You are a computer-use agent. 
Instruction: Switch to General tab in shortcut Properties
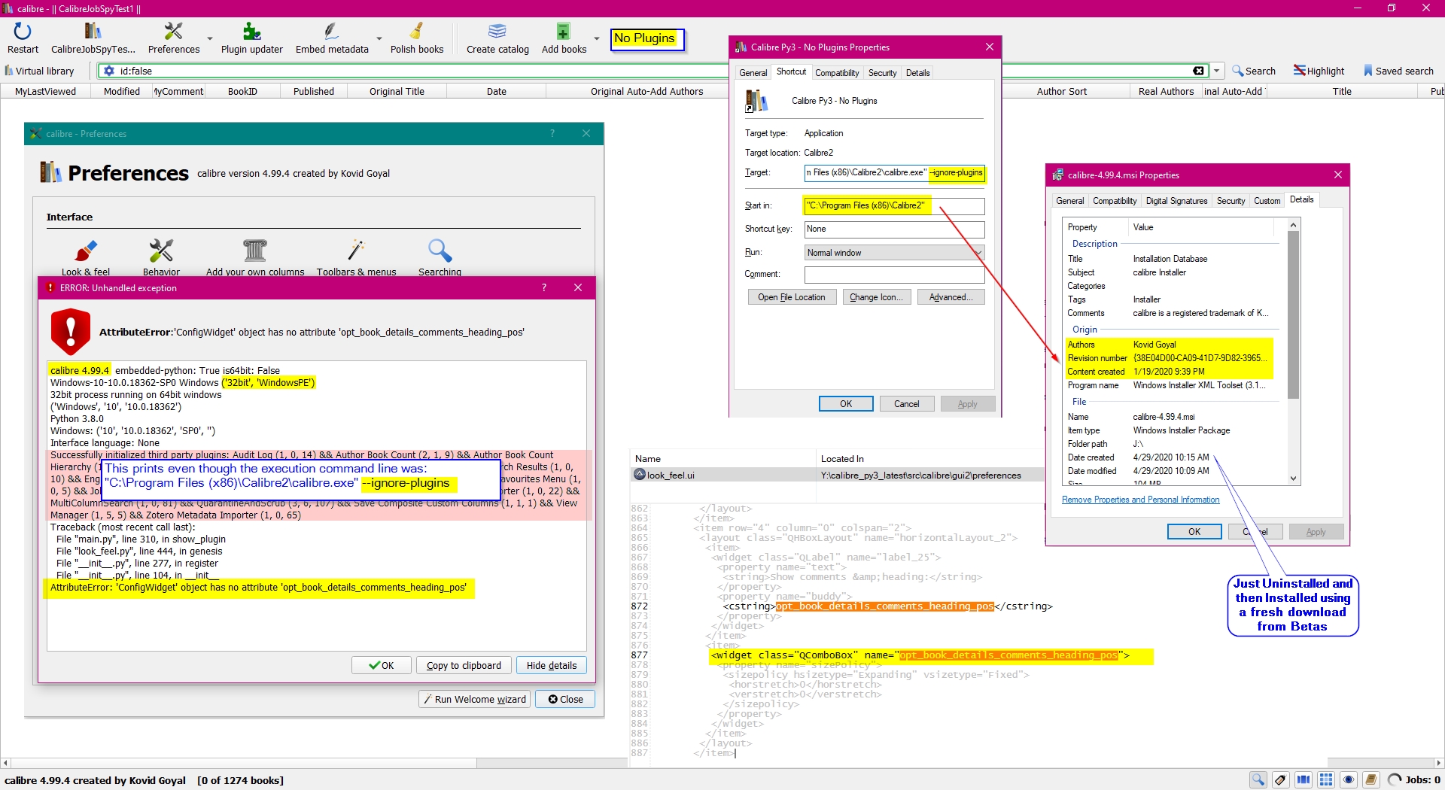(753, 73)
